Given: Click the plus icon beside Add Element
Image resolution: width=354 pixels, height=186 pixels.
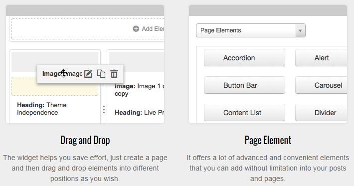Looking at the screenshot, I should tap(136, 29).
